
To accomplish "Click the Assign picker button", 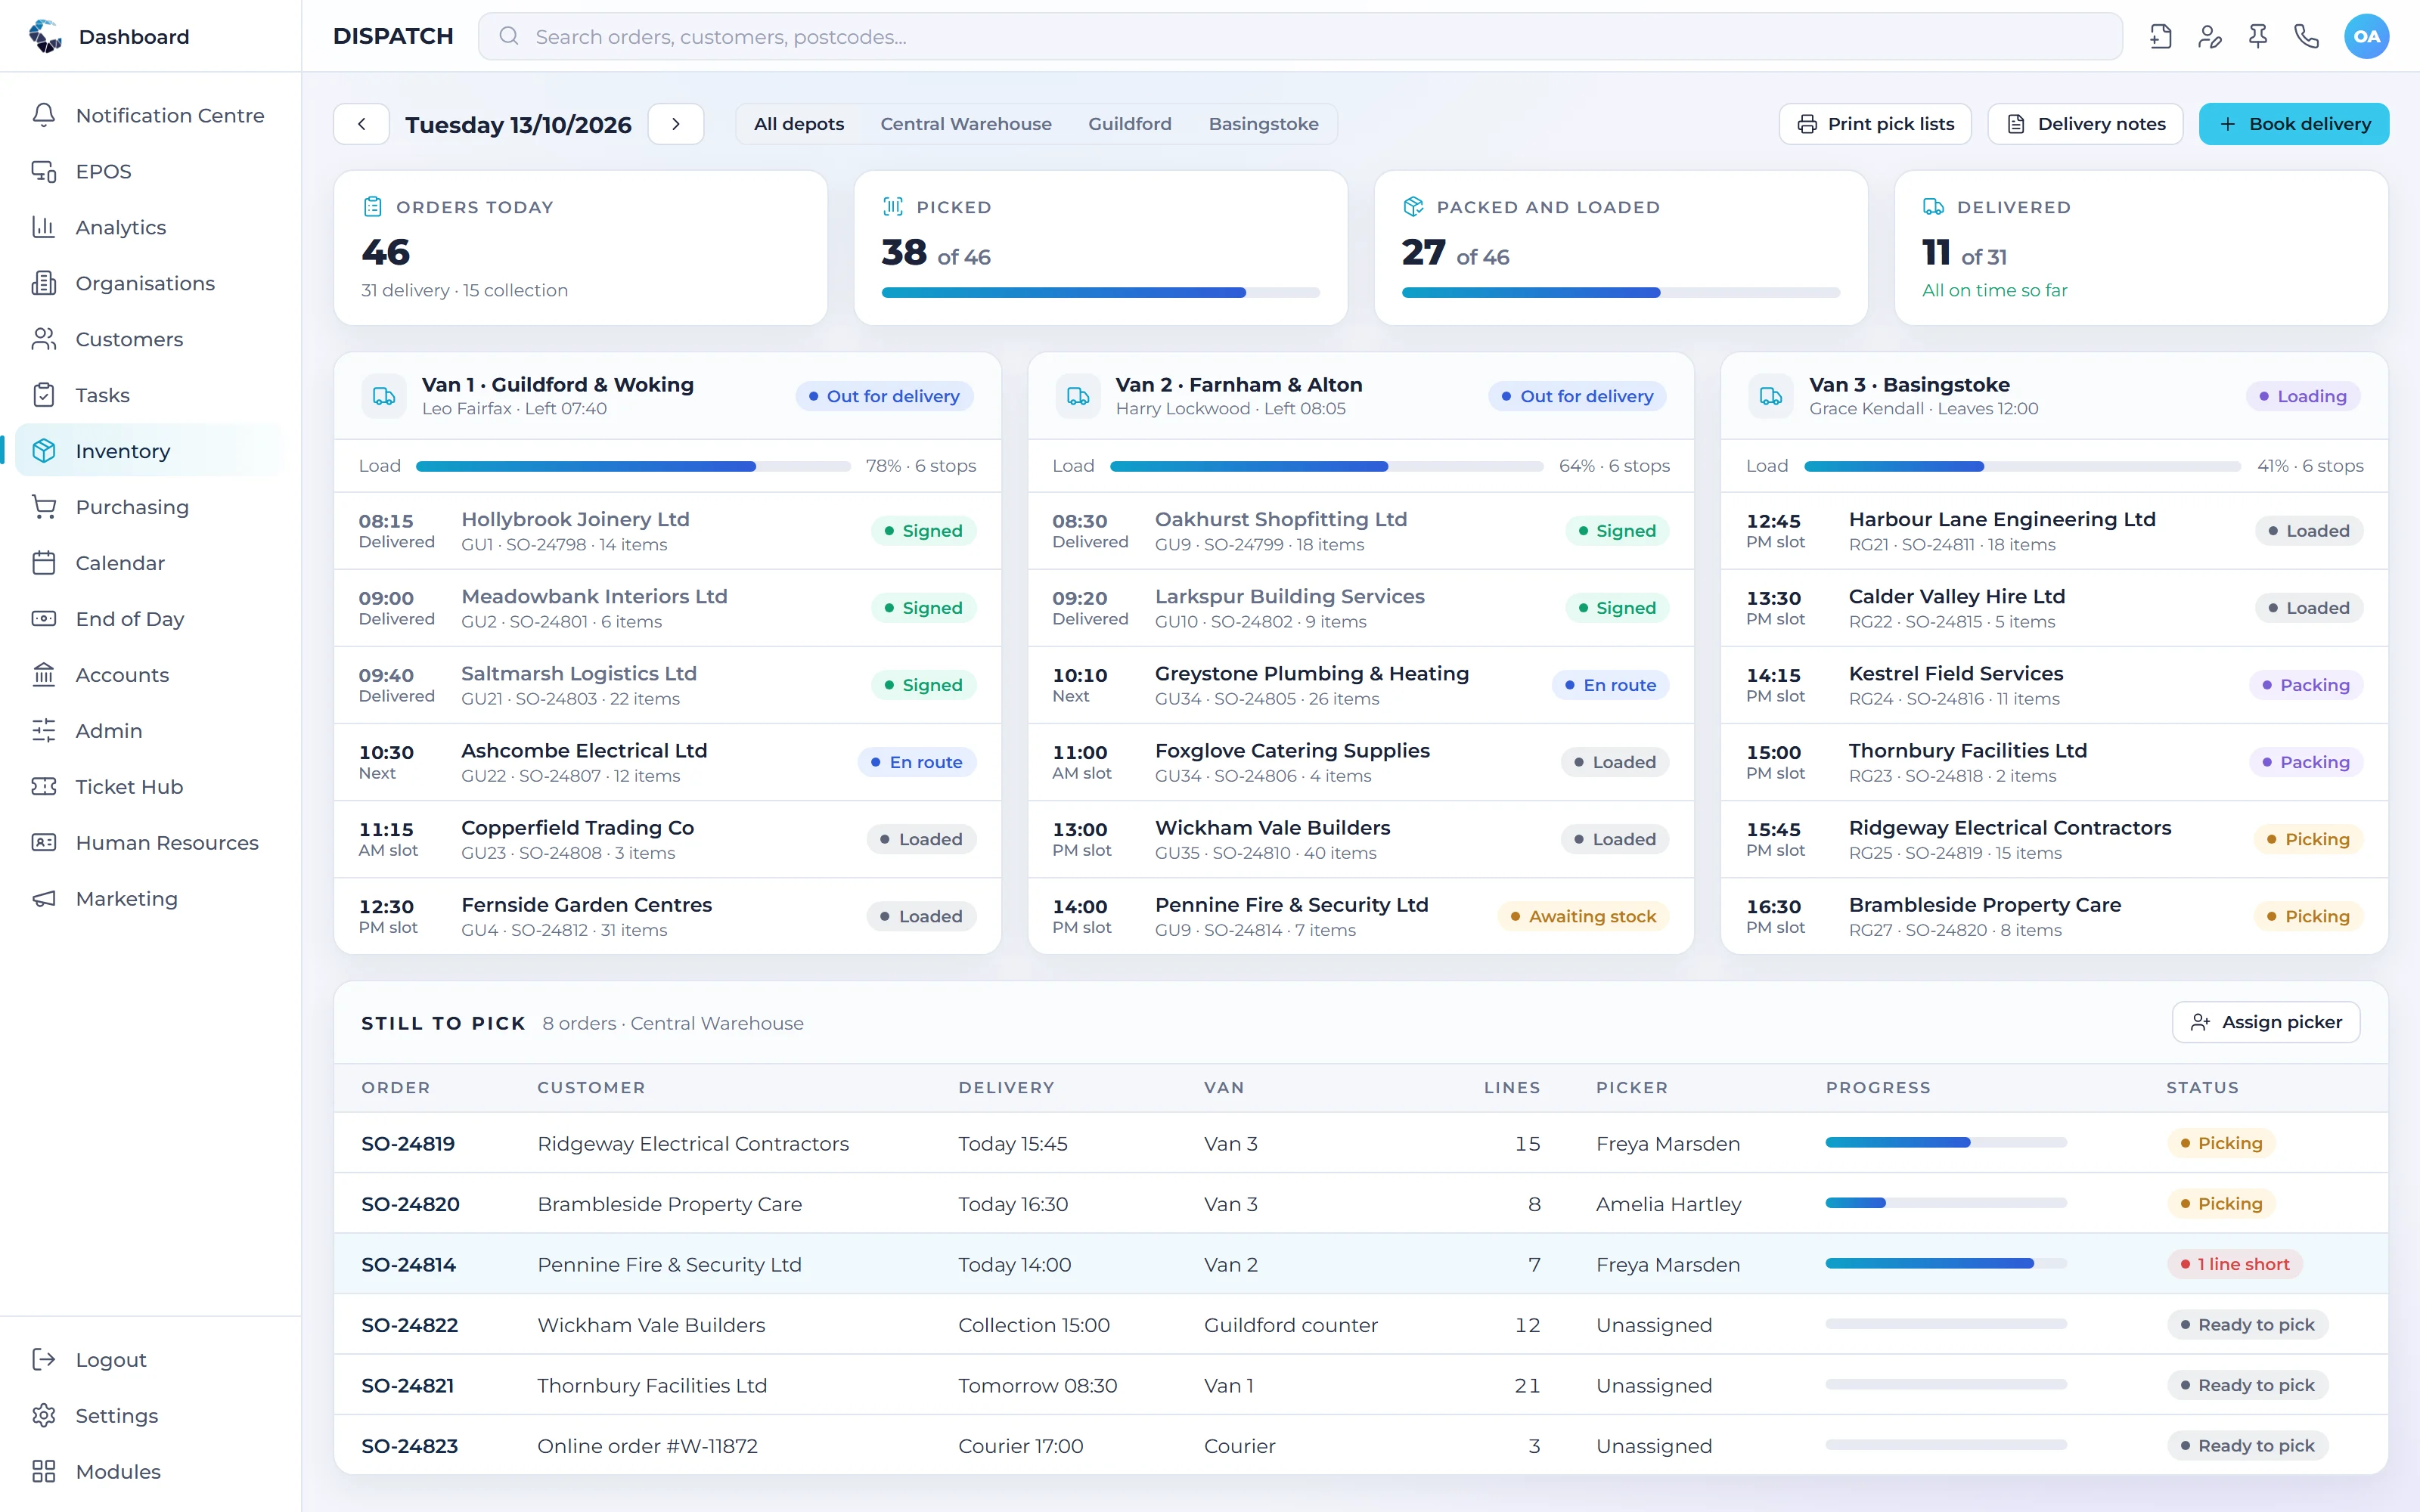I will point(2266,1022).
